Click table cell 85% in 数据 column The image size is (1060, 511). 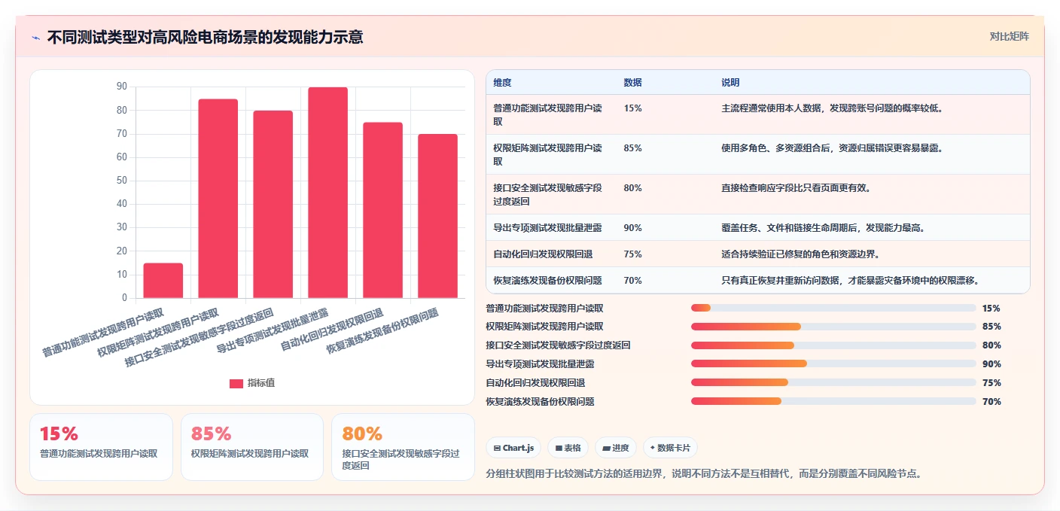[x=632, y=148]
